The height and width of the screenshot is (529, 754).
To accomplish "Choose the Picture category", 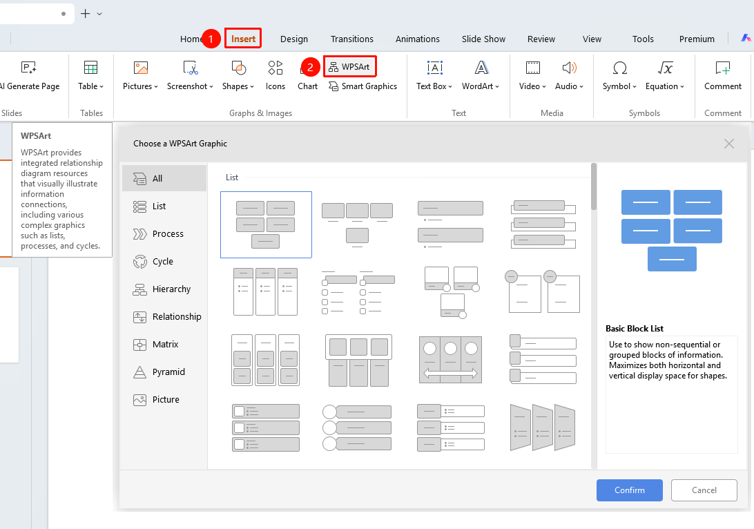I will pos(164,400).
